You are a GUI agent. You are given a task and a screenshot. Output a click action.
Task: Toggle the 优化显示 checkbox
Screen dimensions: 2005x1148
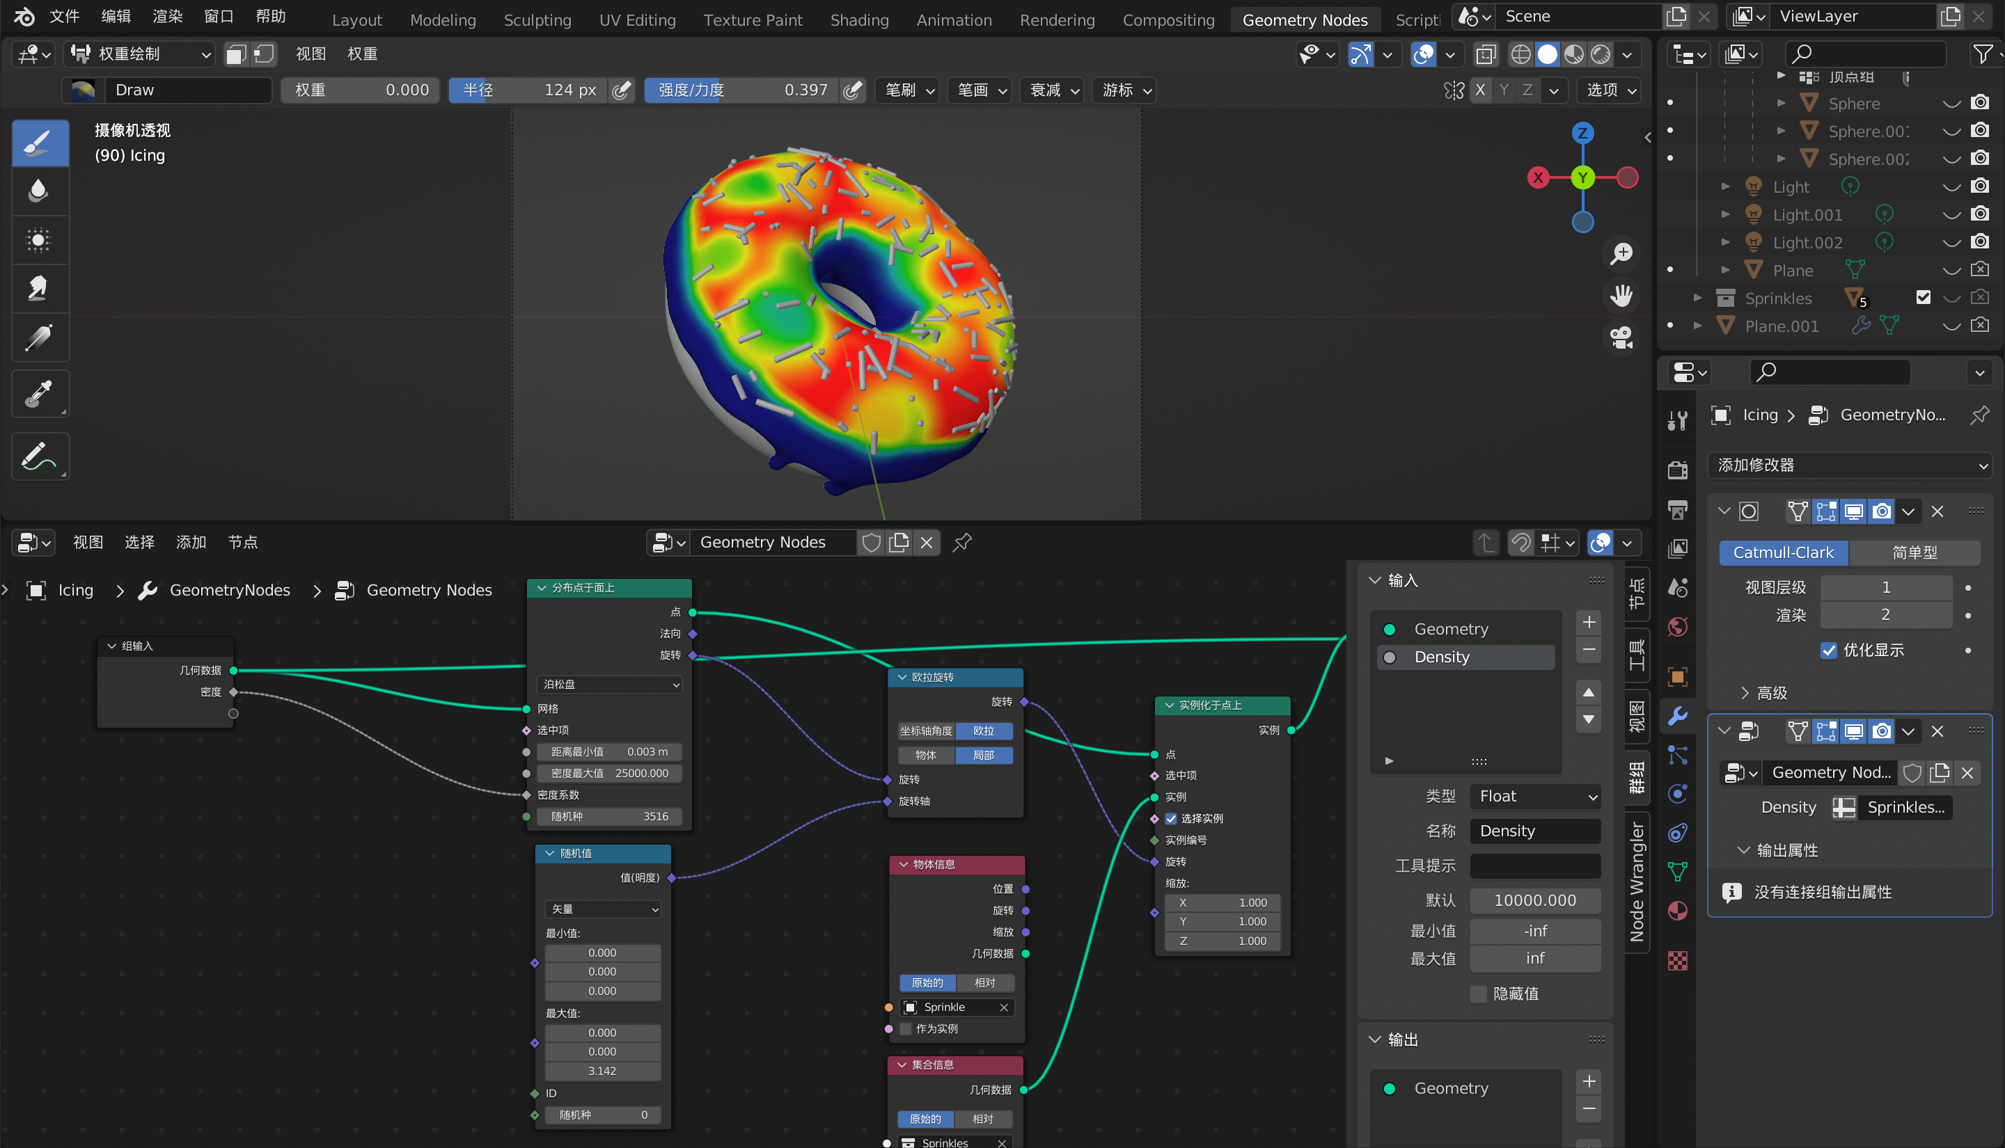coord(1828,651)
